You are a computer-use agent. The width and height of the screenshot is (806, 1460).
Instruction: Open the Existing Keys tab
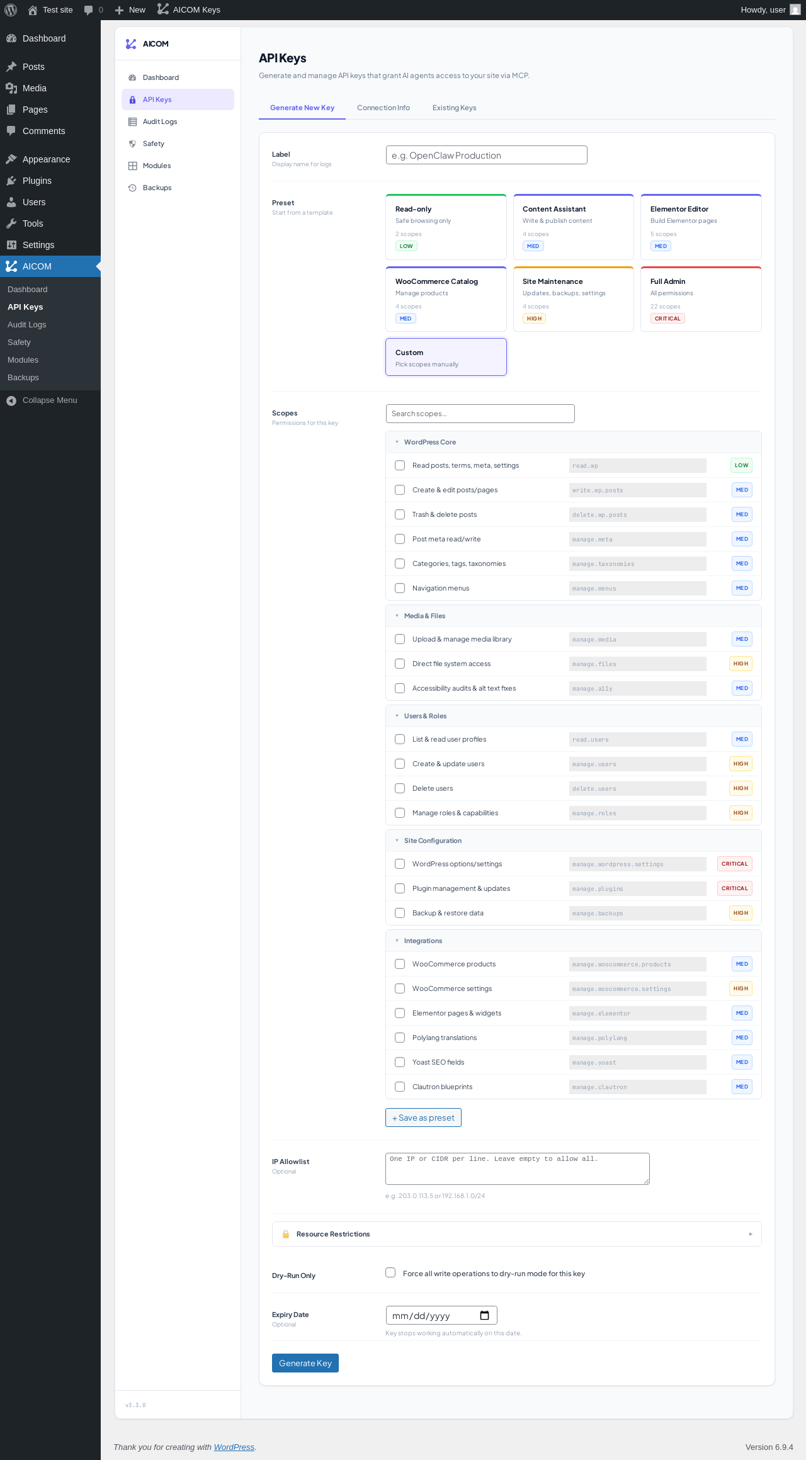point(454,108)
